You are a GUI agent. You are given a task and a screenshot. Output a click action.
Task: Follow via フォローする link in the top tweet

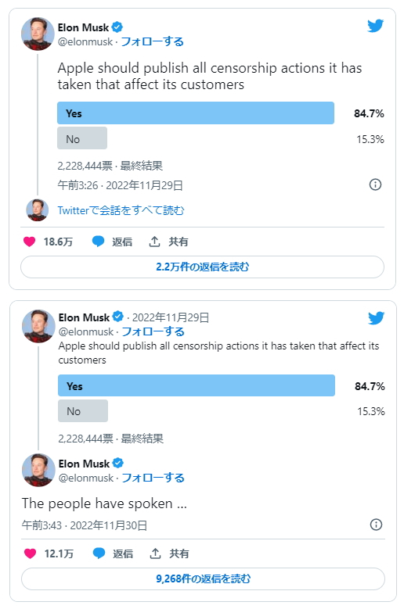pos(152,41)
